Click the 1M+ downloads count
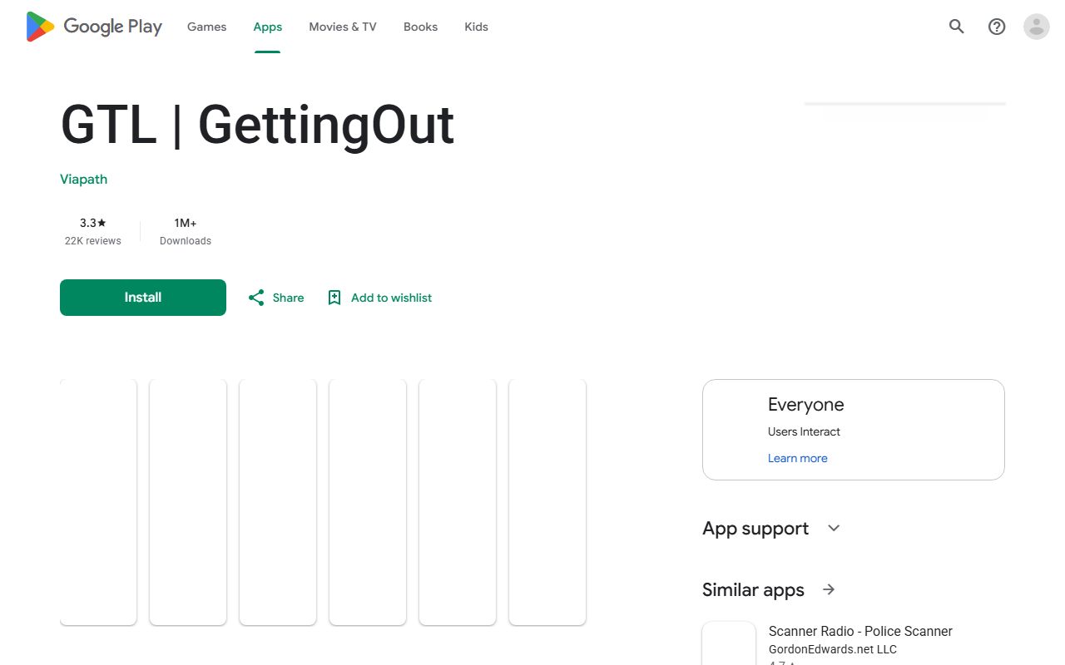Viewport: 1065px width, 665px height. 186,223
